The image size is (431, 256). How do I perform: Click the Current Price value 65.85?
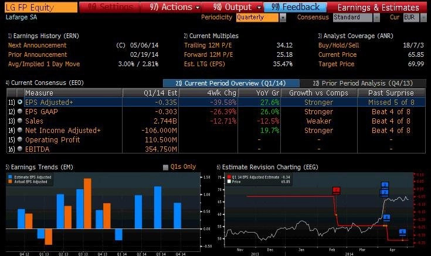416,54
